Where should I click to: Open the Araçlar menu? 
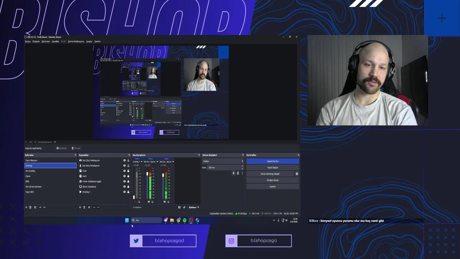89,41
